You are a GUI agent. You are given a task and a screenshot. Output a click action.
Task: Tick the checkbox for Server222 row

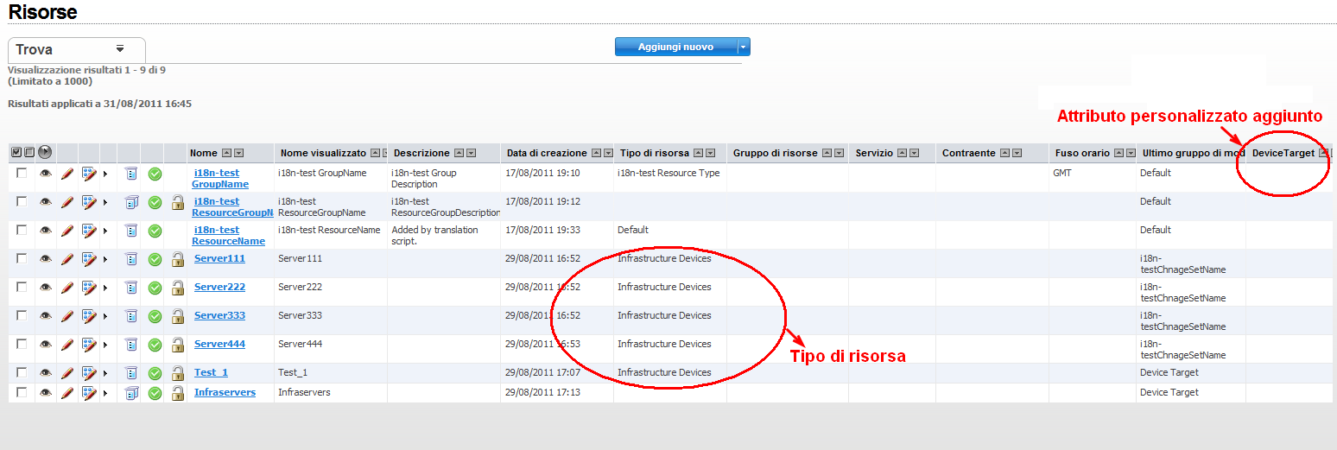(22, 287)
